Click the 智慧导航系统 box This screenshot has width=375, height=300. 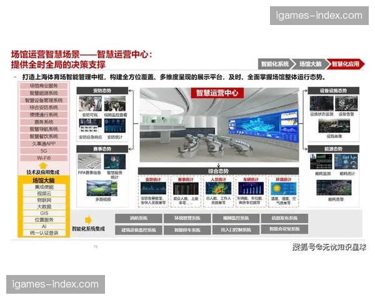pos(44,129)
